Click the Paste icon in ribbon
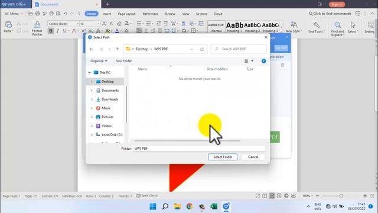This screenshot has width=378, height=213. [x=8, y=25]
